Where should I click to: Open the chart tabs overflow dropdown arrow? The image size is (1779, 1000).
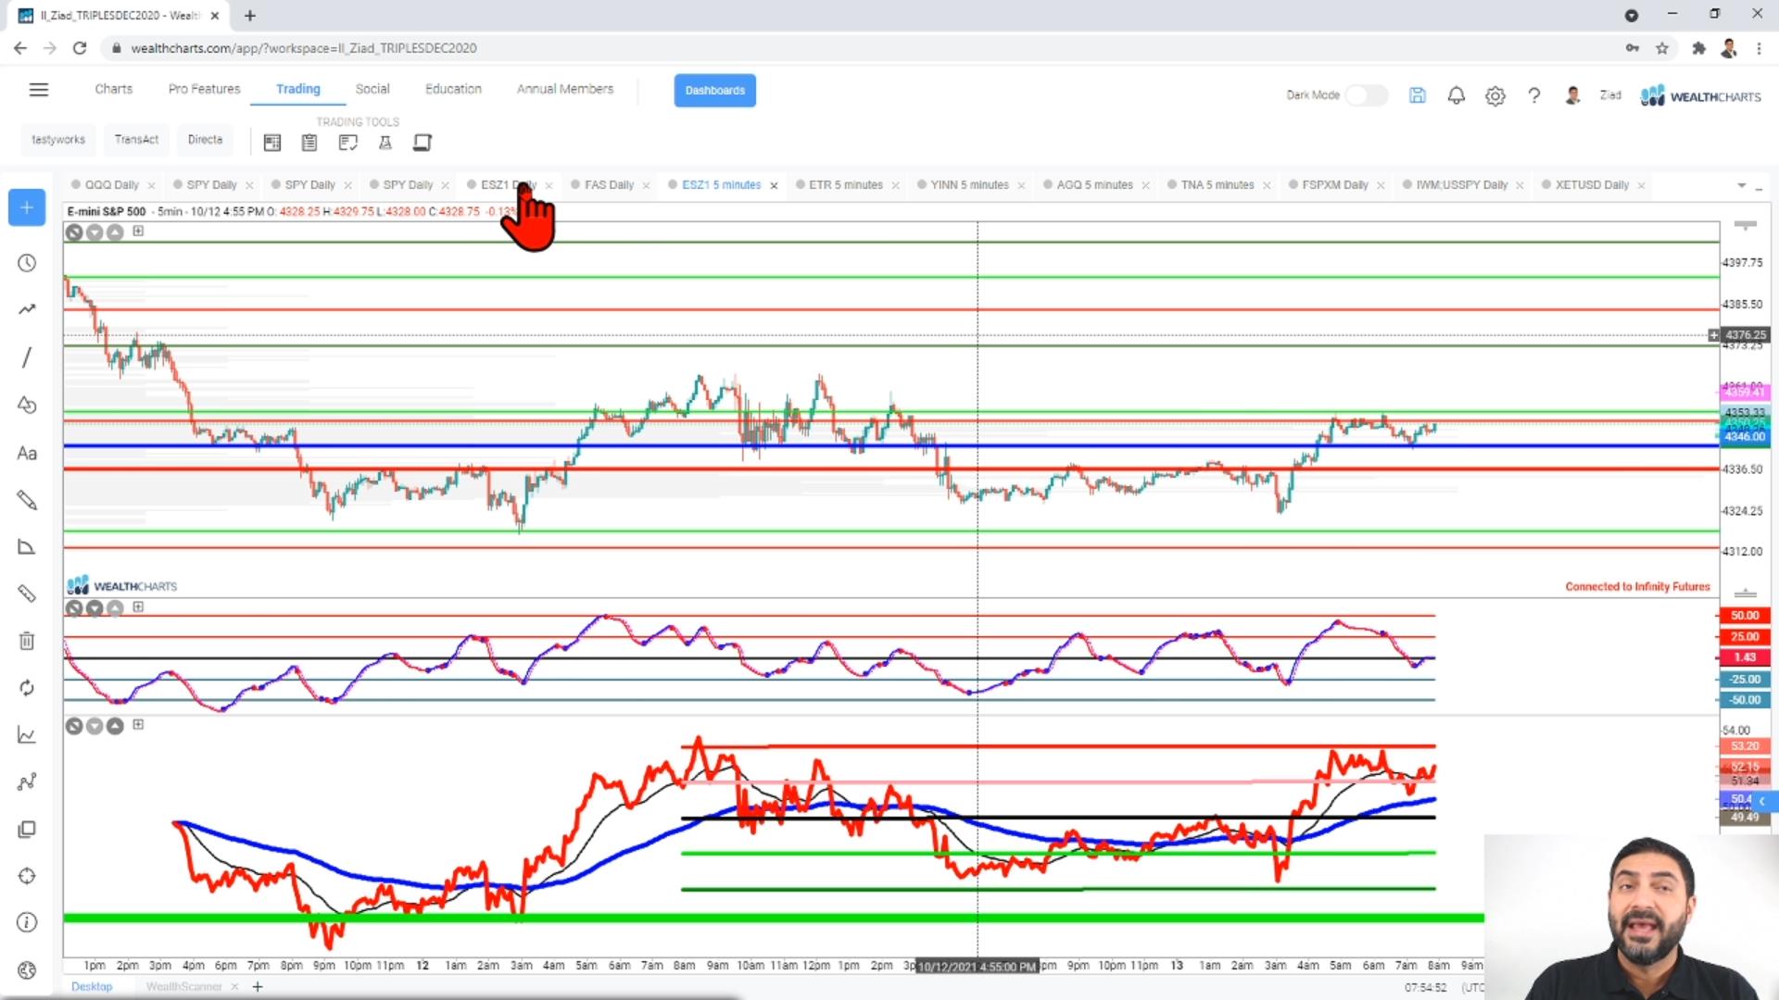1741,186
